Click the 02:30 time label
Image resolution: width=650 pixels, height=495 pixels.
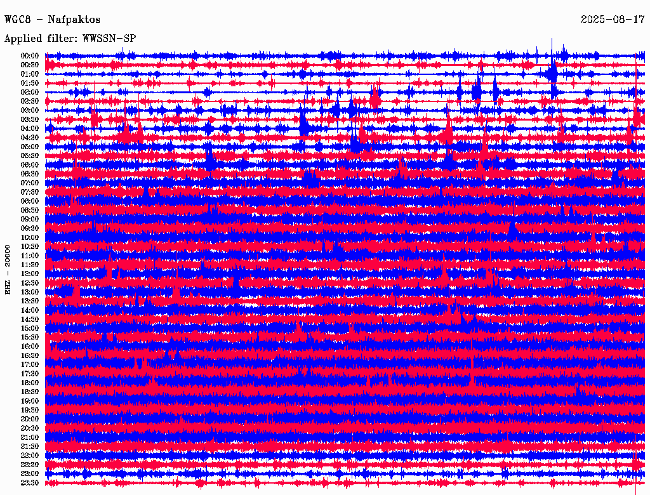[x=30, y=101]
